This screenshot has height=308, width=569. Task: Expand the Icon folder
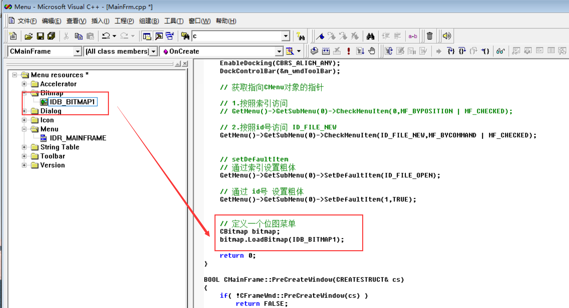(x=24, y=120)
